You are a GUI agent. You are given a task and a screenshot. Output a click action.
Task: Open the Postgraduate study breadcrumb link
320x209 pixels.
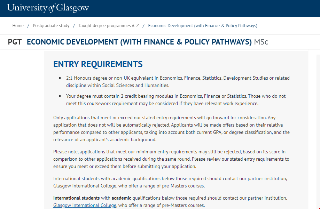51,26
